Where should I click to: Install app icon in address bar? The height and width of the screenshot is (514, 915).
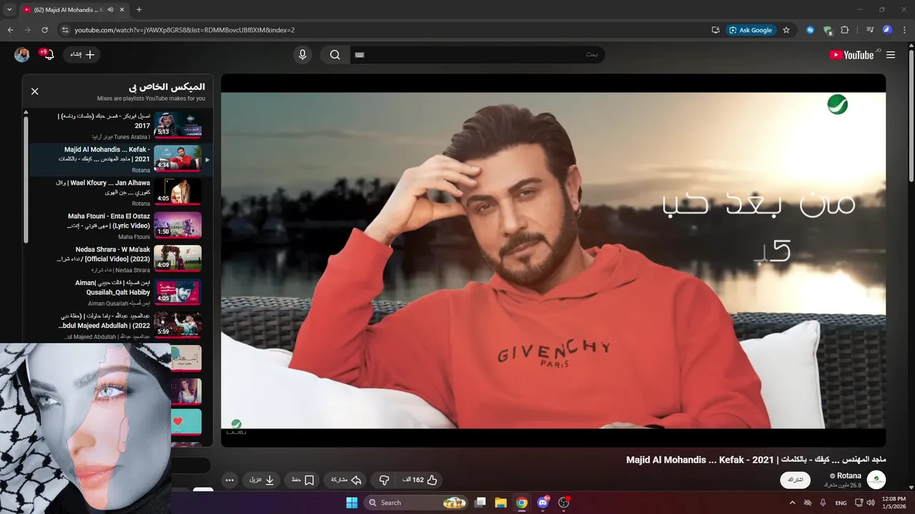pos(716,30)
